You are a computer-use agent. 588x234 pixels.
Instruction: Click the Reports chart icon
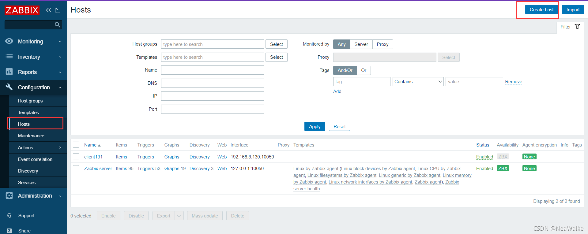point(9,72)
